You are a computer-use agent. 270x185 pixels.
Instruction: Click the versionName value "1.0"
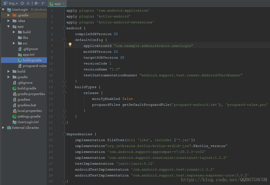coord(115,69)
